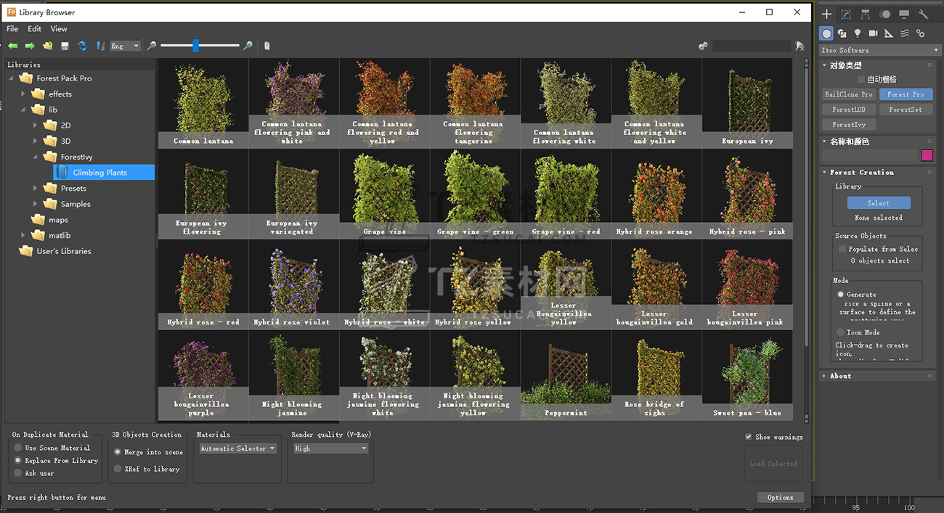944x513 pixels.
Task: Select the Icon Mode radio button
Action: point(841,332)
